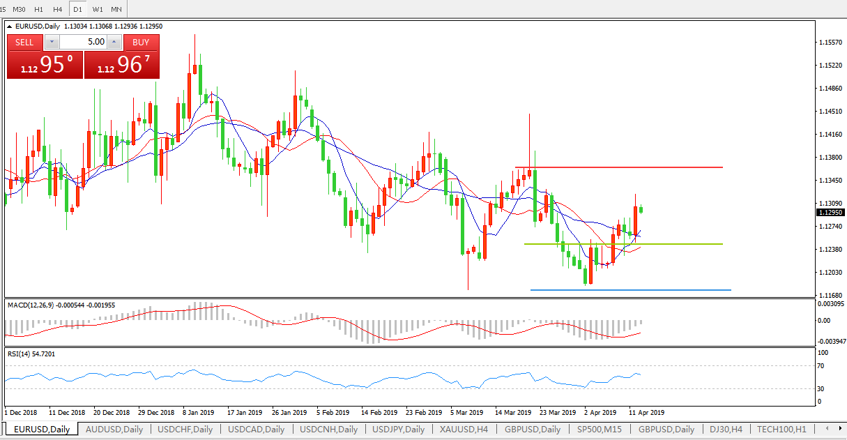847x440 pixels.
Task: Decrease trade volume with down arrow
Action: (x=52, y=43)
